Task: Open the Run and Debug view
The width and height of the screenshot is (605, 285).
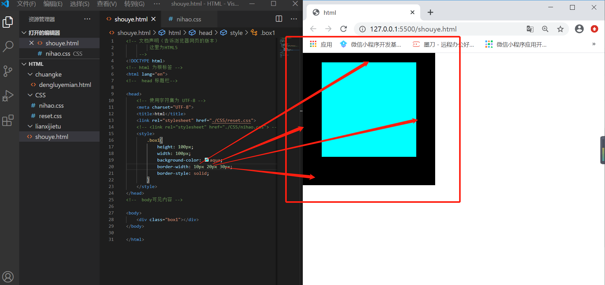Action: pos(8,95)
